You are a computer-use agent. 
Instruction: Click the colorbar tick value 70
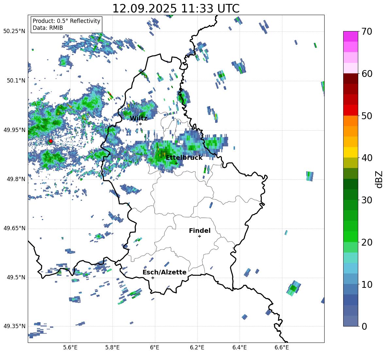tap(367, 32)
